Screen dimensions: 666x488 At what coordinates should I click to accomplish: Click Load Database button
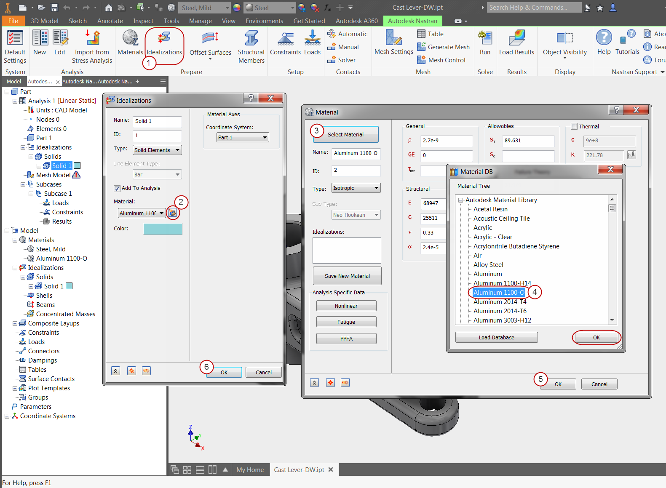point(496,337)
